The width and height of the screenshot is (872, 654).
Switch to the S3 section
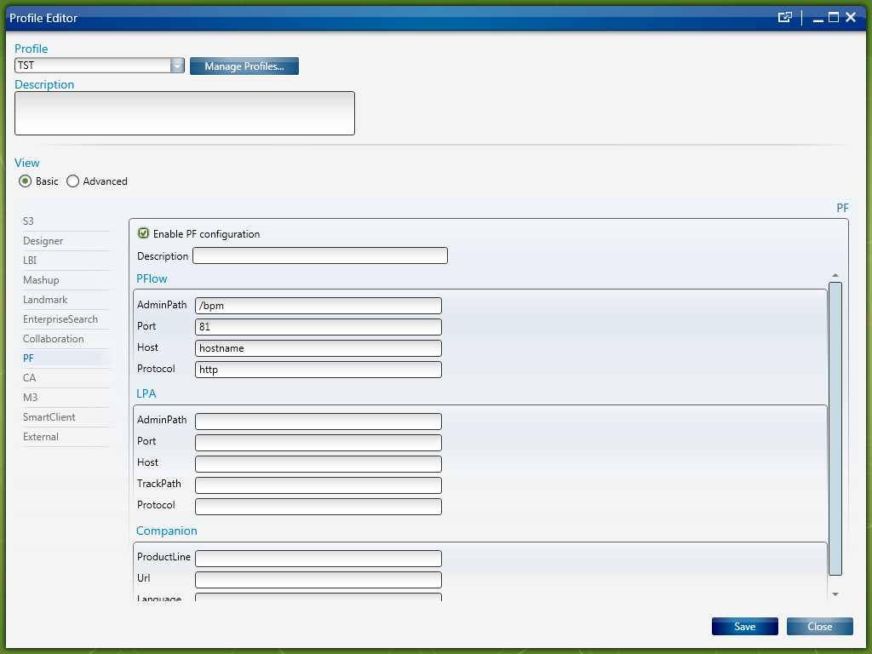coord(29,221)
